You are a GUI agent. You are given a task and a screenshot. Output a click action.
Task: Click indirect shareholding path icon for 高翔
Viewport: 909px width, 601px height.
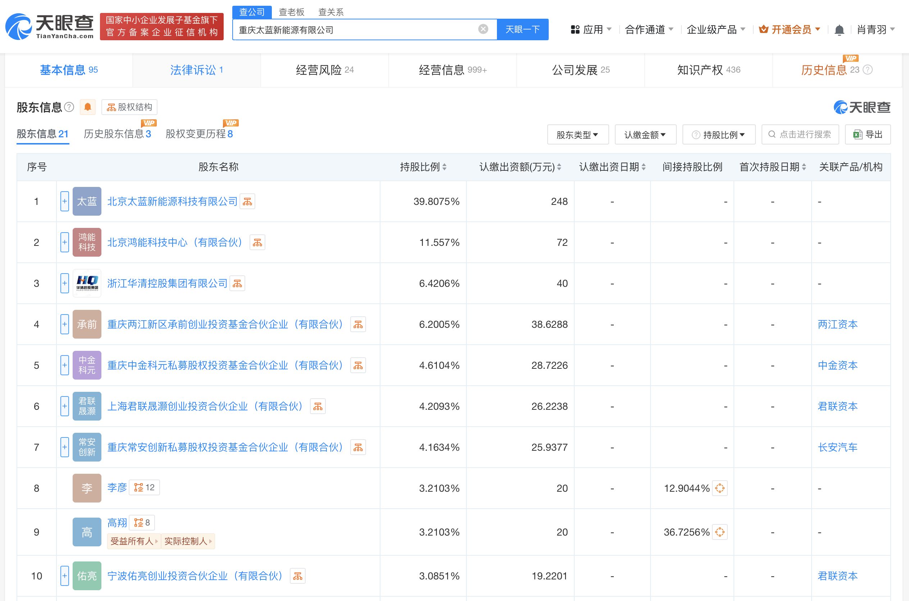click(720, 532)
